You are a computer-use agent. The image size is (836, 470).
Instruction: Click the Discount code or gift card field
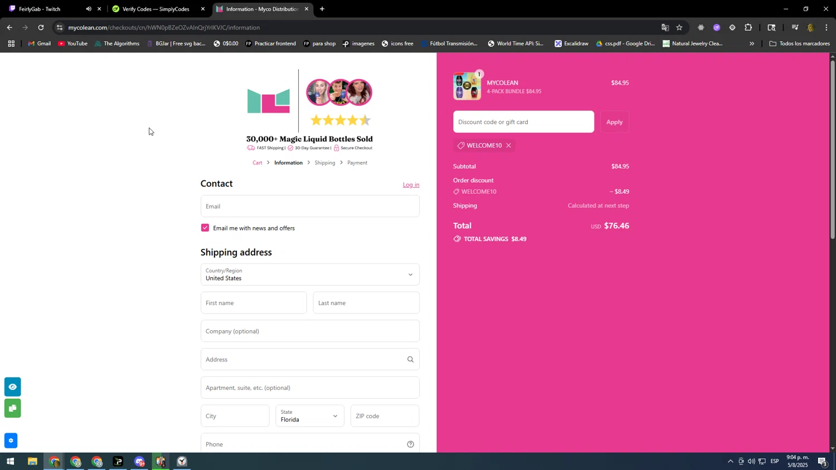point(523,122)
